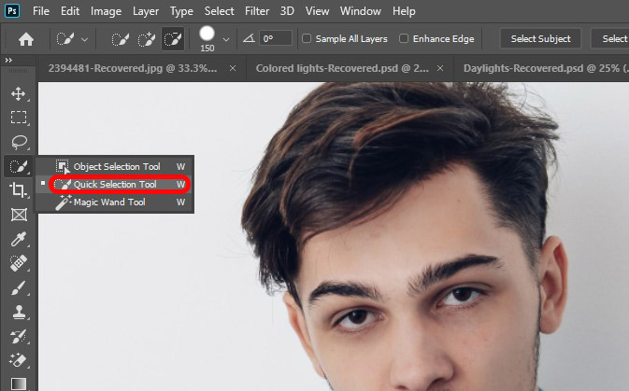Select the Clone Stamp tool
Image resolution: width=629 pixels, height=391 pixels.
pos(19,312)
